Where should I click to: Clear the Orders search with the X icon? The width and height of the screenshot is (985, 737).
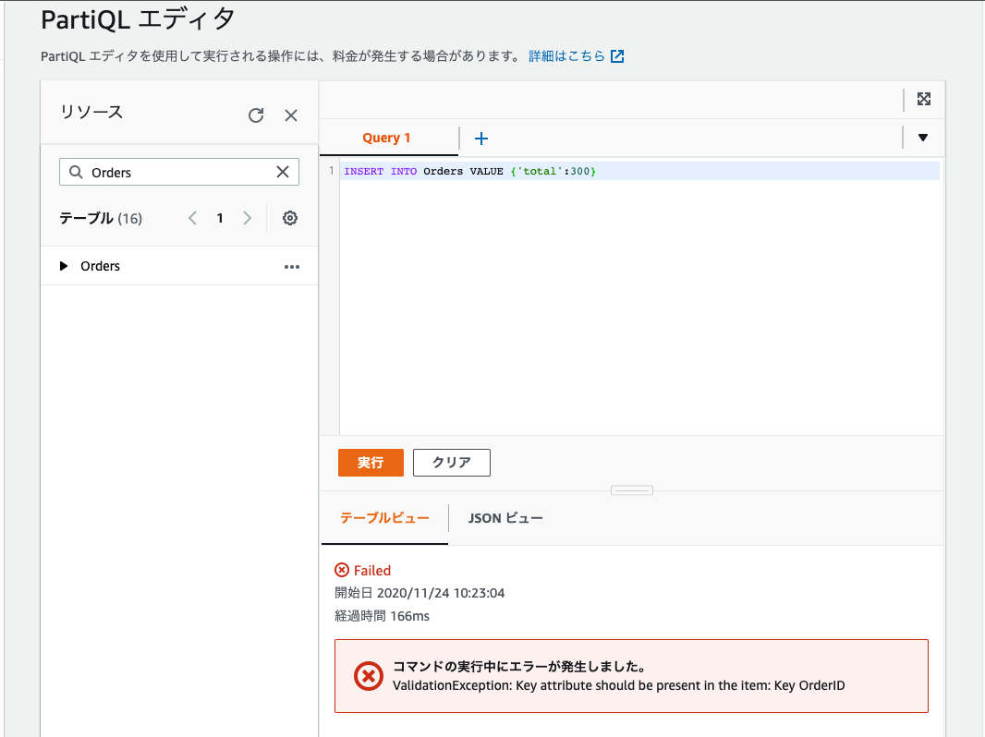(x=282, y=172)
